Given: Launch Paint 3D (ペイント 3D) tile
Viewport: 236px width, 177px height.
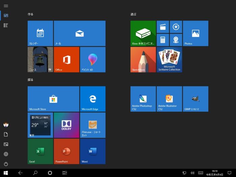Looking at the screenshot, I should (x=93, y=59).
